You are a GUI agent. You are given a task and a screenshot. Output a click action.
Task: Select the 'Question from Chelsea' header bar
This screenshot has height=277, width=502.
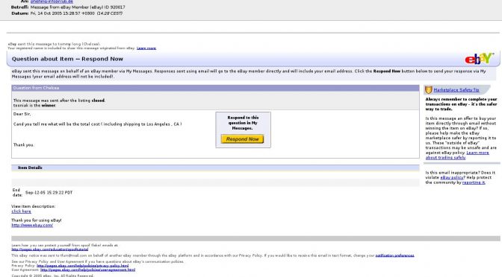215,88
